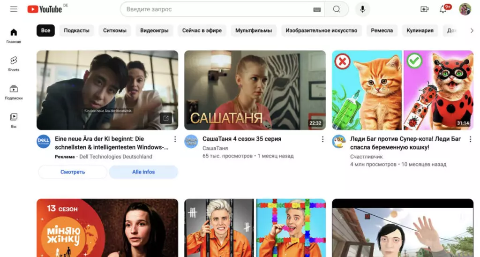
Task: Show more category chips with right arrow
Action: pyautogui.click(x=472, y=30)
